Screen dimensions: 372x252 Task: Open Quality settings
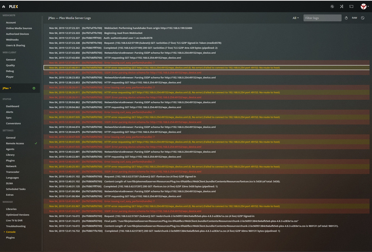(x=10, y=65)
